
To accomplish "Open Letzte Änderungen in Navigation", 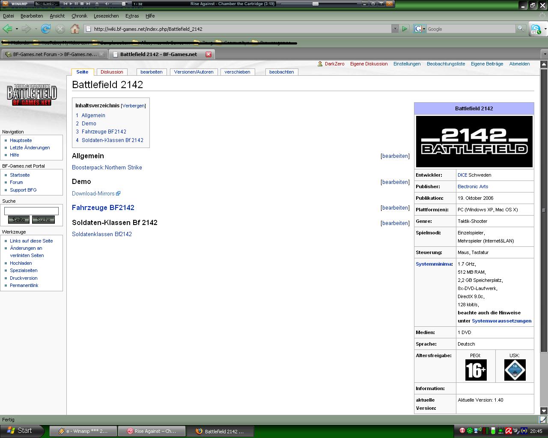I will (x=30, y=148).
